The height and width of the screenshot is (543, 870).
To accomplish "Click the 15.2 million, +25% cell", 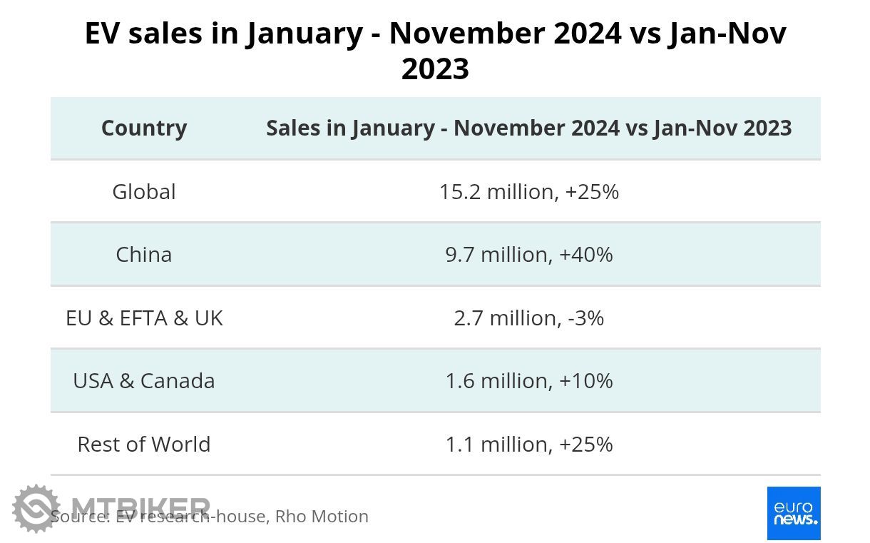I will tap(528, 191).
